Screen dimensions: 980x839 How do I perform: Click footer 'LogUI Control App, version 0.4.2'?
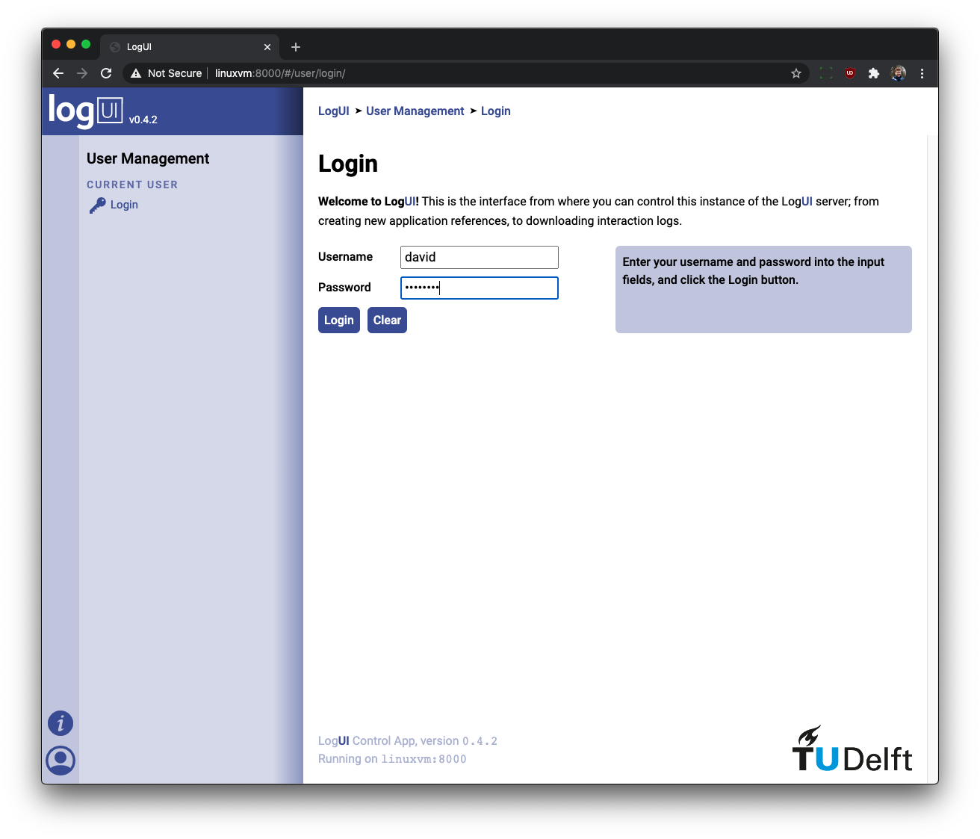point(408,741)
